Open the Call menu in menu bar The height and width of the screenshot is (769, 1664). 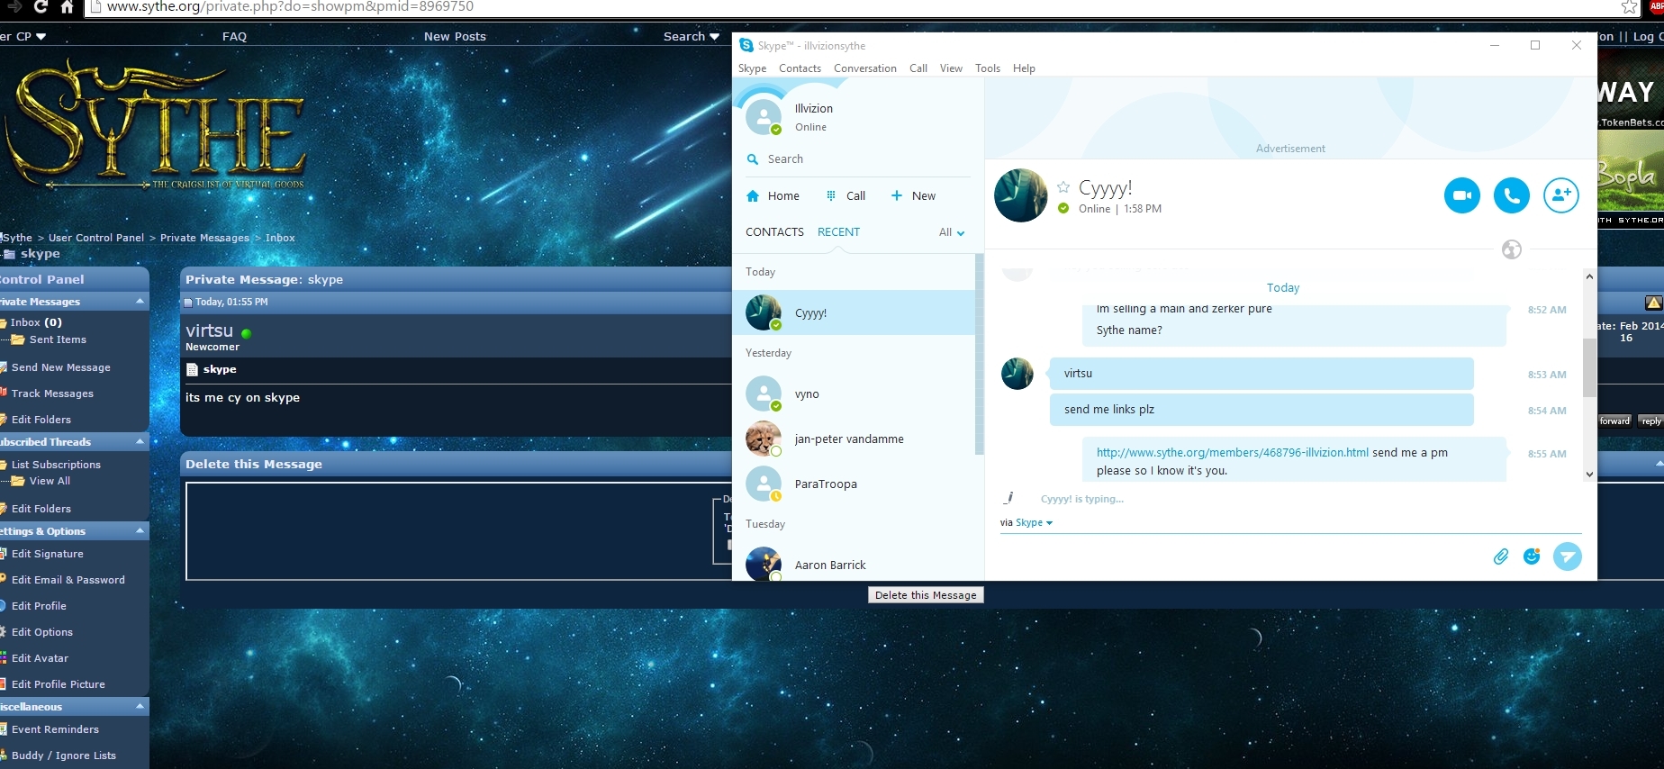pyautogui.click(x=918, y=68)
